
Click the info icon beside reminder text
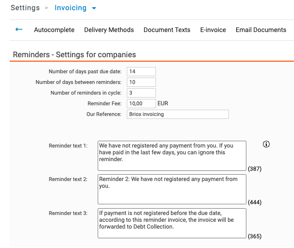266,144
